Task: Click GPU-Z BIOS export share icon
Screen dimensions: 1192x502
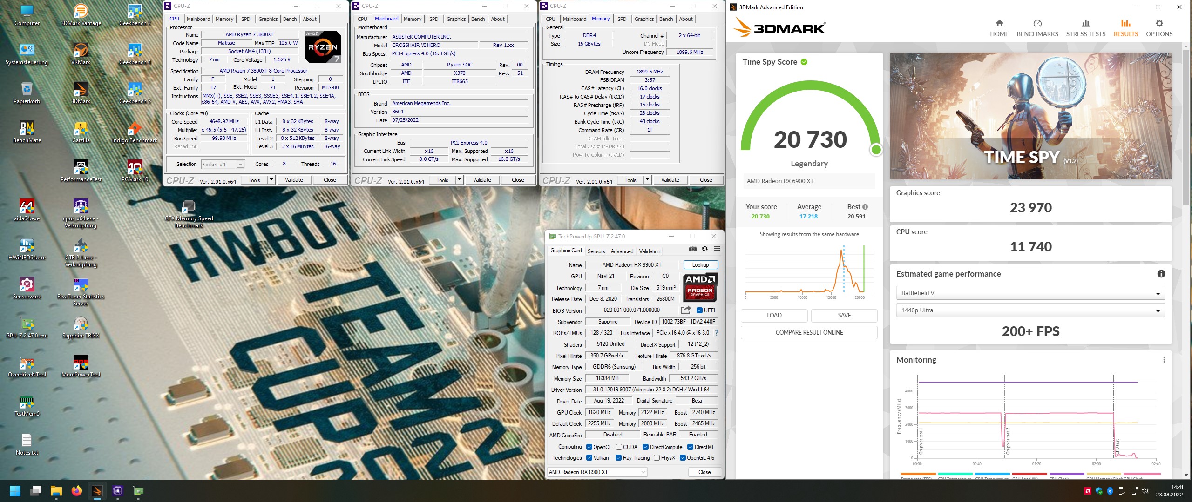Action: 686,310
